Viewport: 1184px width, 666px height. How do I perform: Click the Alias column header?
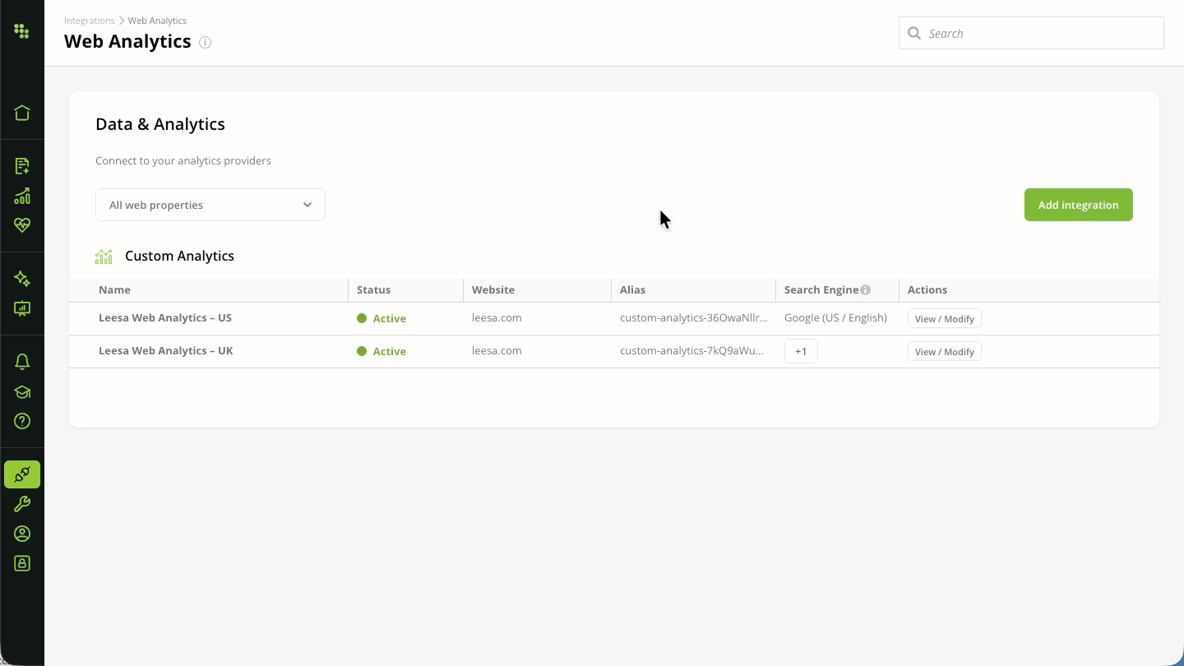click(632, 289)
